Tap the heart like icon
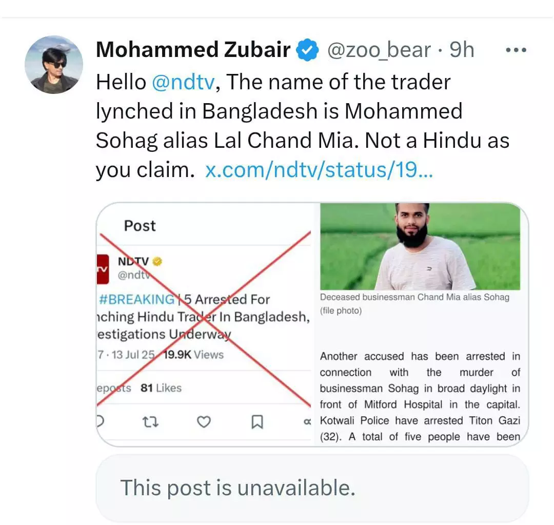The image size is (554, 525). tap(204, 422)
